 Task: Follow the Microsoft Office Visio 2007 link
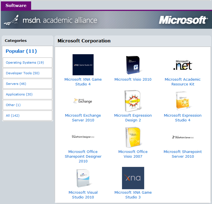click(133, 154)
